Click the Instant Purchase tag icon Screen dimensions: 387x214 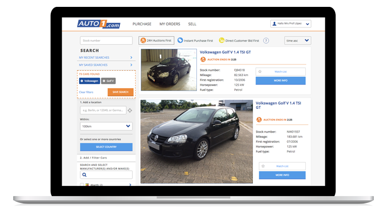[180, 40]
